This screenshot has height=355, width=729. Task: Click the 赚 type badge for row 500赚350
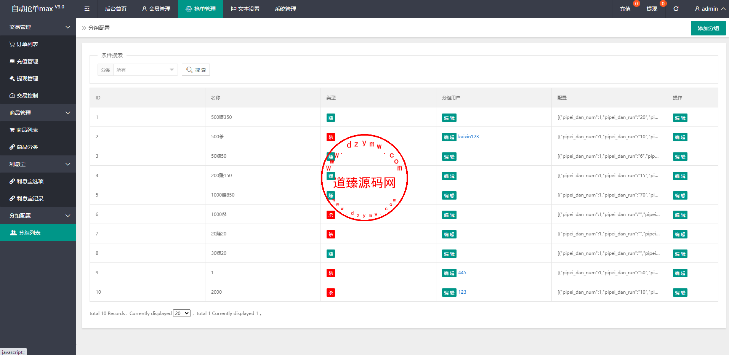(x=331, y=118)
